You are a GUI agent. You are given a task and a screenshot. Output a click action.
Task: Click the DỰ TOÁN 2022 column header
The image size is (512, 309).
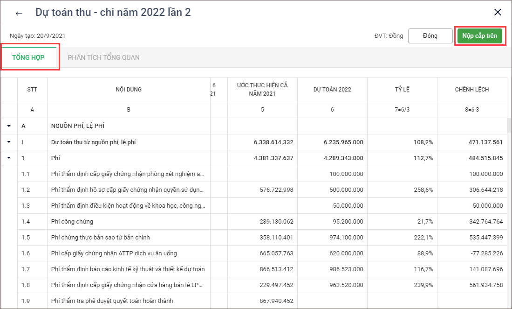point(332,90)
